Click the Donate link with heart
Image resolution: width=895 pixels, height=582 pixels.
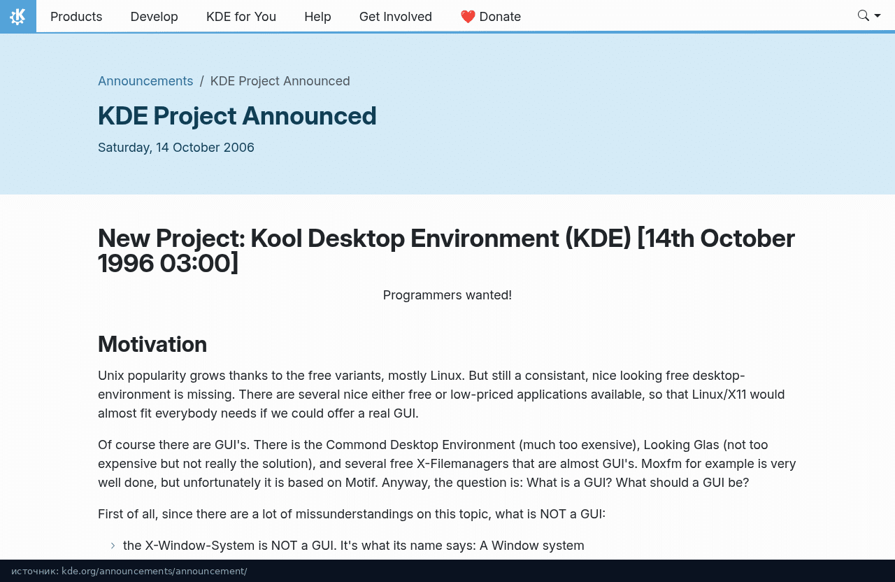pyautogui.click(x=491, y=16)
